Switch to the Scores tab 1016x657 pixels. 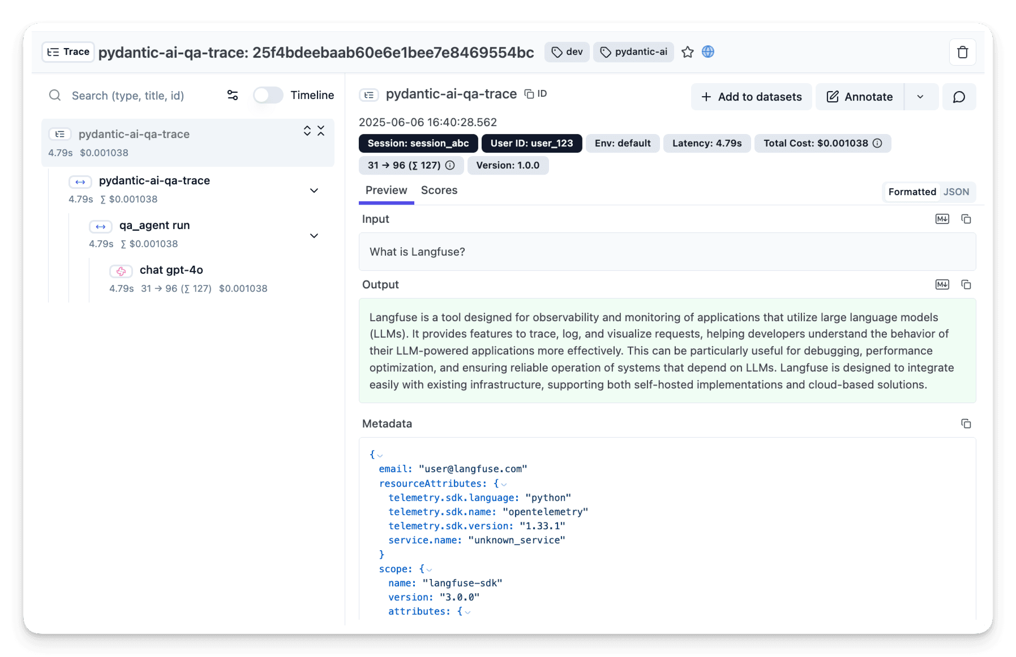pos(439,190)
